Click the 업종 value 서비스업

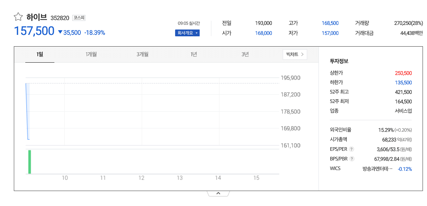[x=403, y=111]
